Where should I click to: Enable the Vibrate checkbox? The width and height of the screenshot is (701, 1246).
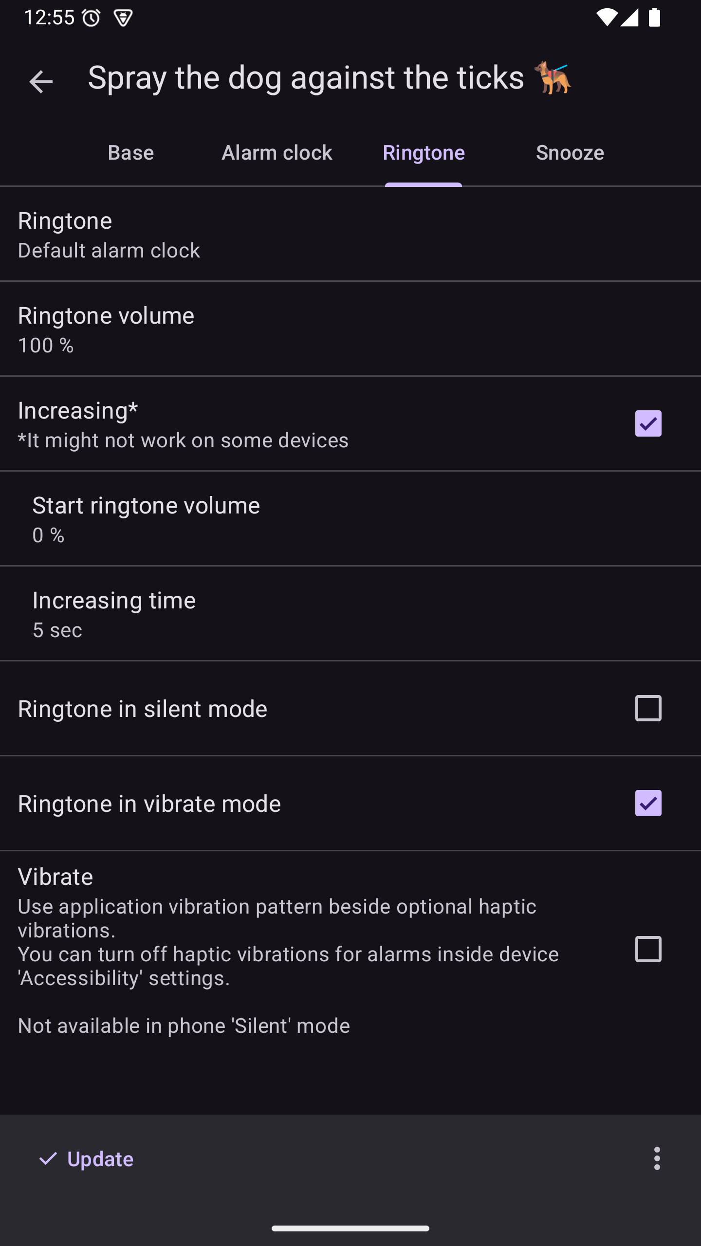pyautogui.click(x=648, y=949)
